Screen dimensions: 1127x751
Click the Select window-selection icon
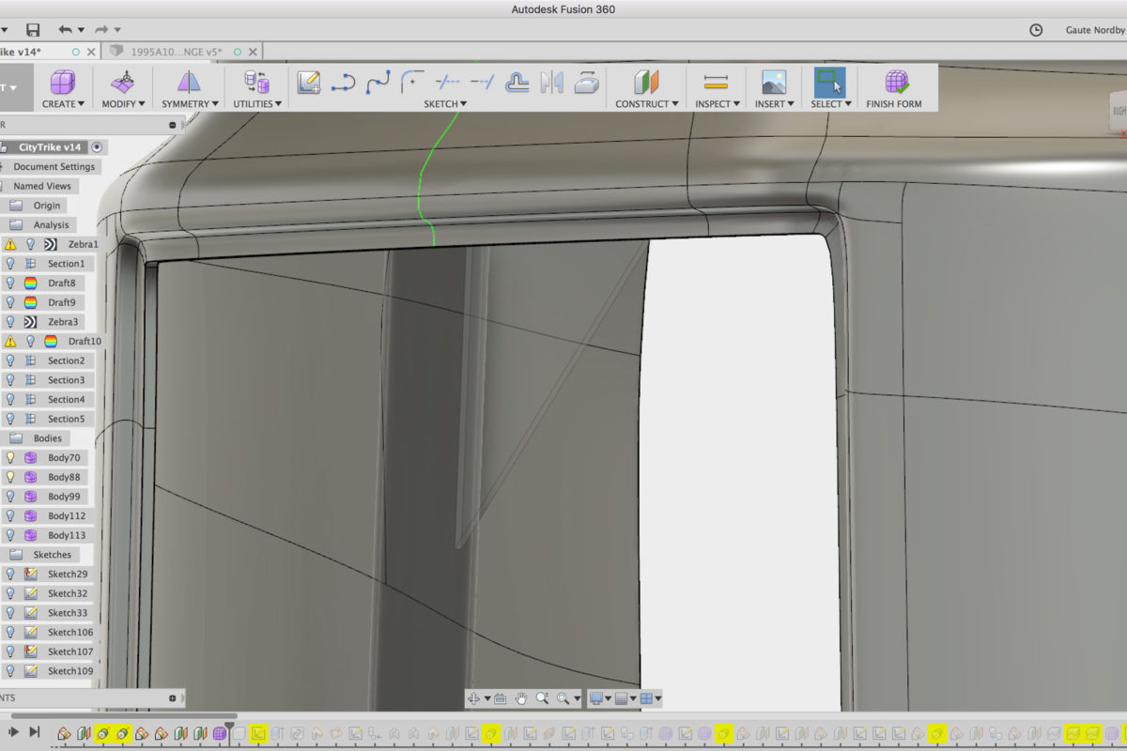(x=829, y=82)
